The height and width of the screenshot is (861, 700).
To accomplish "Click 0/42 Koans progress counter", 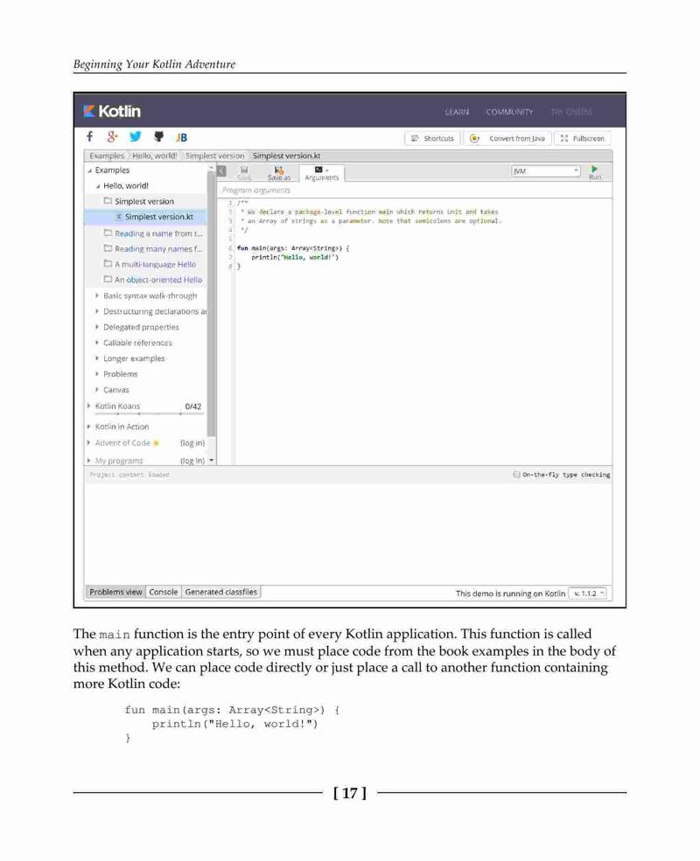I will point(192,406).
